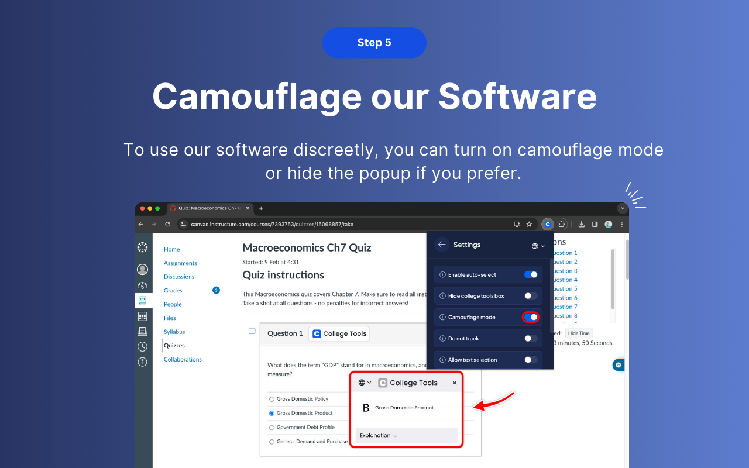Open the globe dropdown in College Tools popup
This screenshot has height=468, width=749.
pyautogui.click(x=365, y=383)
